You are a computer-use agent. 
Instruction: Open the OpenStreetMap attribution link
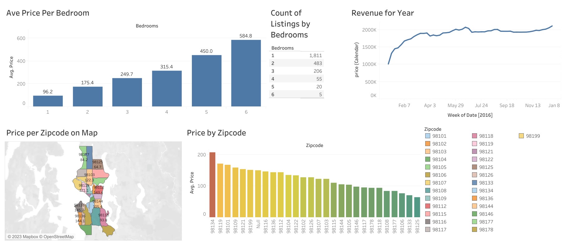click(x=59, y=237)
